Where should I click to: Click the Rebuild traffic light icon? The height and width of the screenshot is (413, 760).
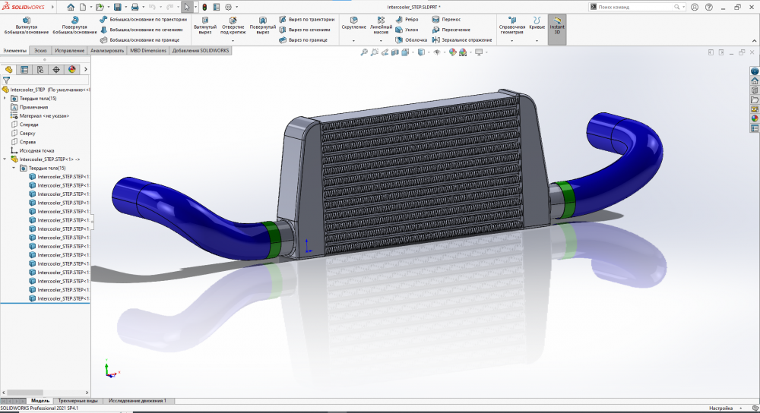(204, 7)
